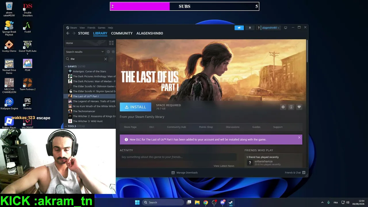Image resolution: width=368 pixels, height=207 pixels.
Task: Click the Manage Downloads icon
Action: point(173,172)
